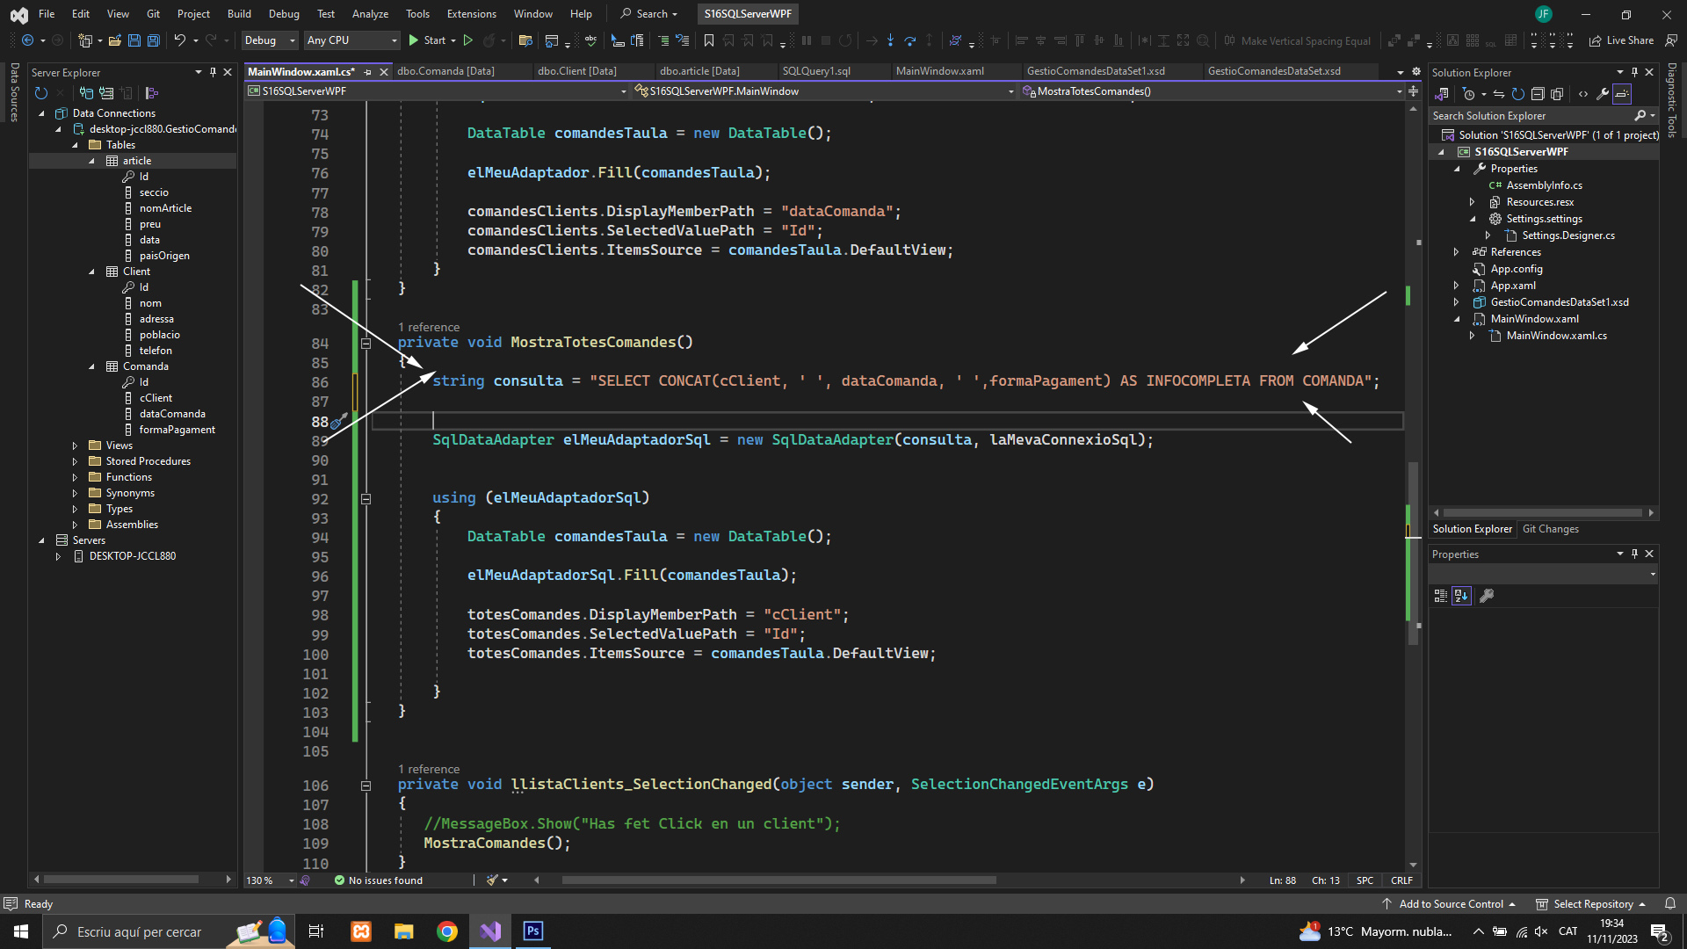This screenshot has height=949, width=1687.
Task: Click the Save All toolbar icon
Action: point(153,40)
